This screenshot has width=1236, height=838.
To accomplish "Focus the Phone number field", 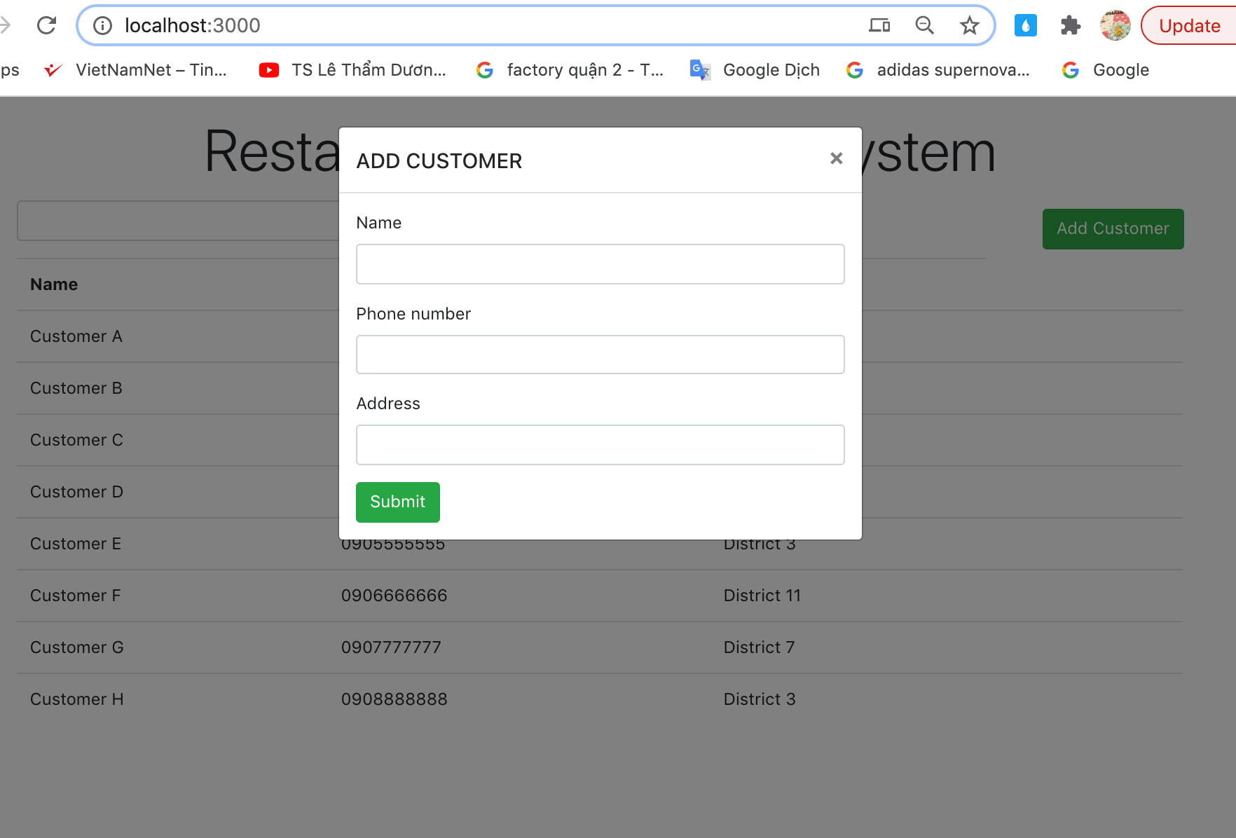I will coord(600,355).
